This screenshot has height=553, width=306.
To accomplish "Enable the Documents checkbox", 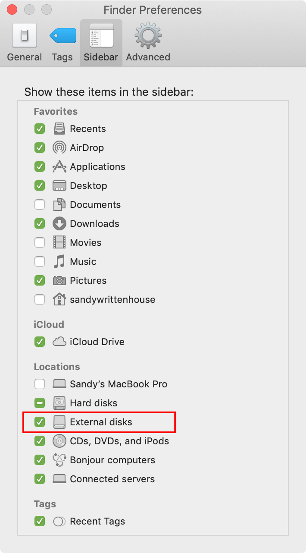I will 40,204.
